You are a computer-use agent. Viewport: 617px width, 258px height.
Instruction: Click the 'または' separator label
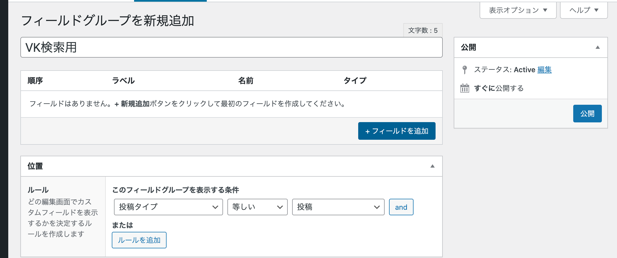click(123, 225)
